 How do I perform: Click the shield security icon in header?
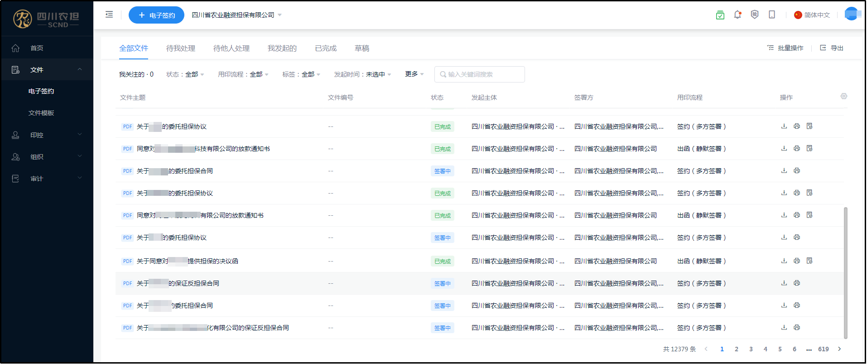[x=755, y=15]
